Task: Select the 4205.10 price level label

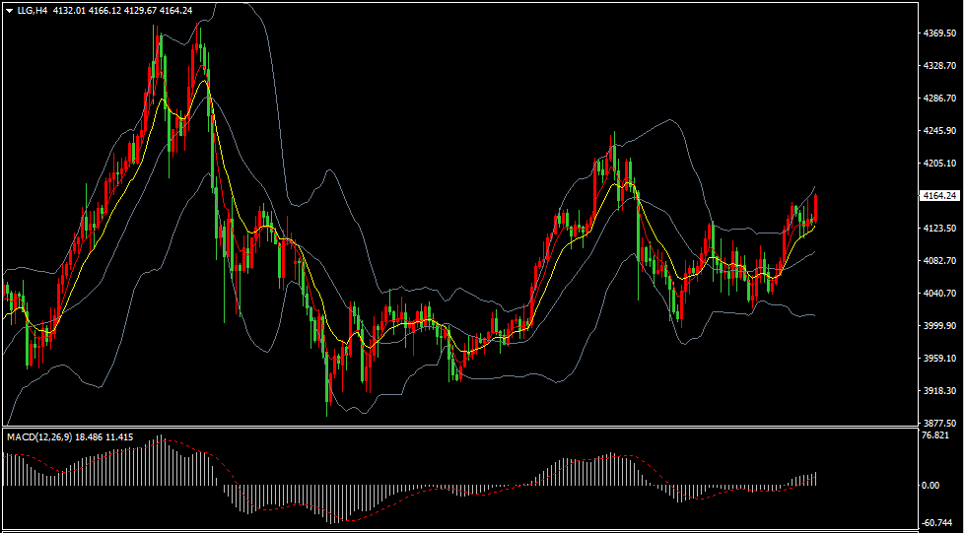Action: coord(939,164)
